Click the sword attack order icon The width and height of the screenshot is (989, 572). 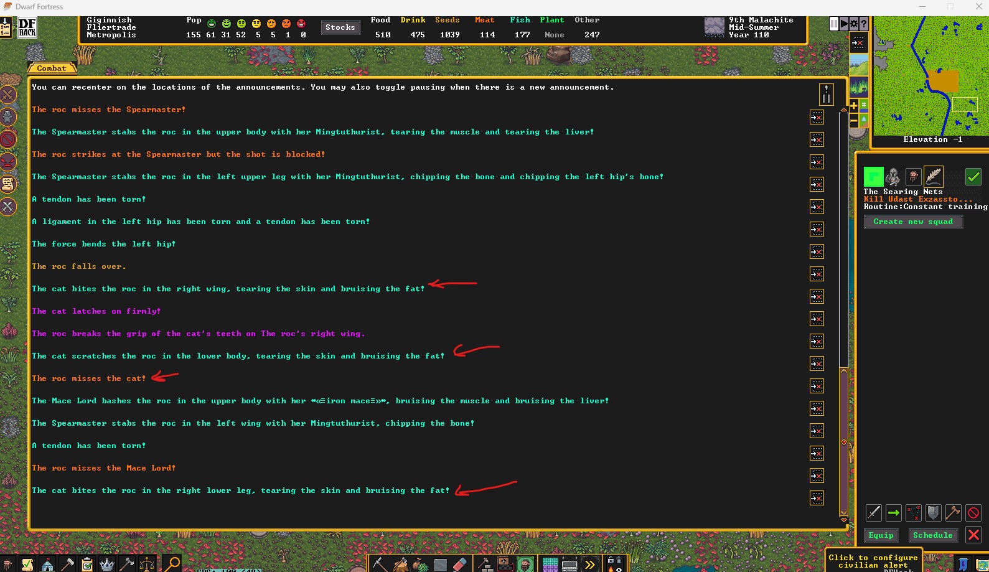[874, 513]
